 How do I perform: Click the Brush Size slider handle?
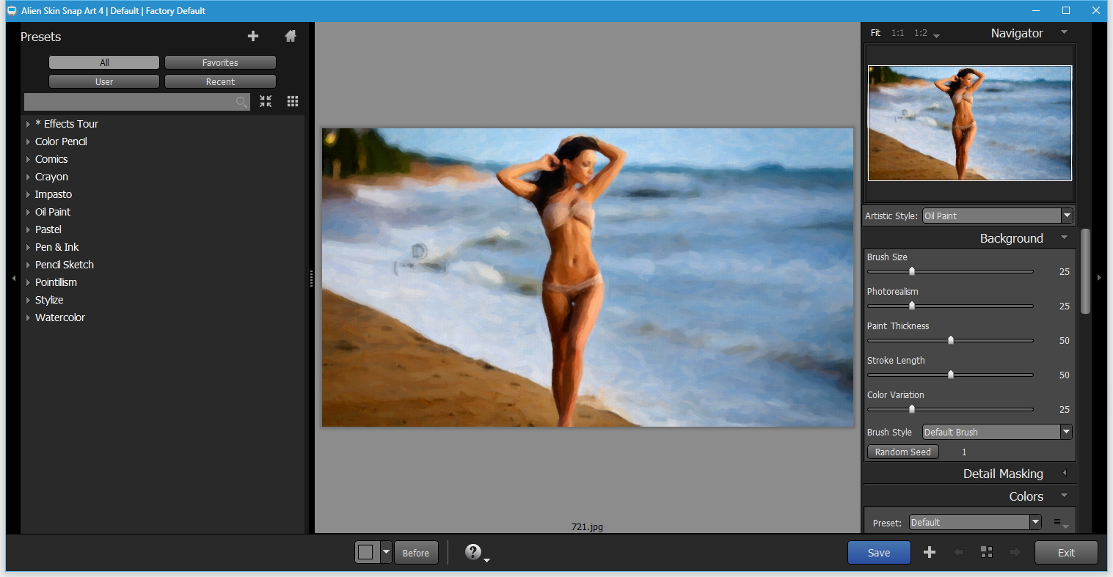pos(912,271)
